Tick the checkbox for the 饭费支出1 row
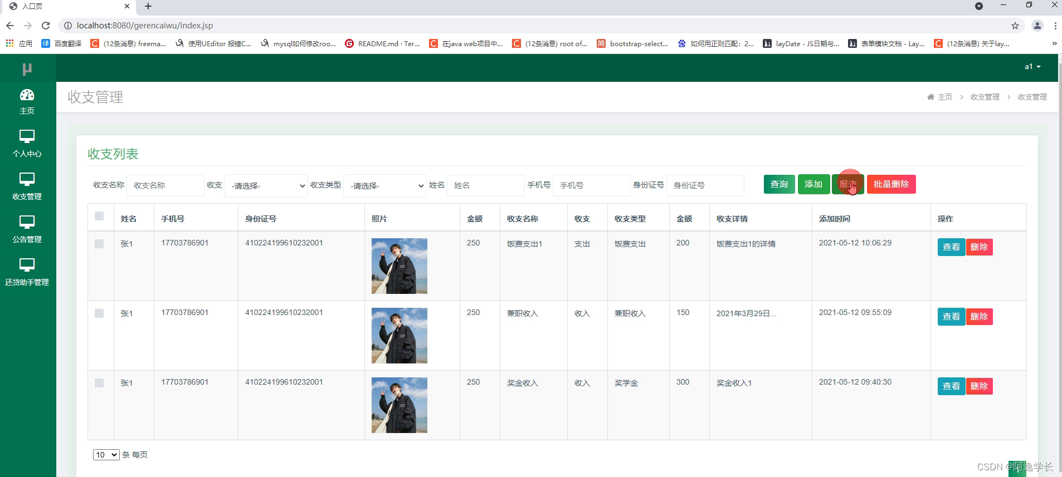The width and height of the screenshot is (1062, 477). 99,244
